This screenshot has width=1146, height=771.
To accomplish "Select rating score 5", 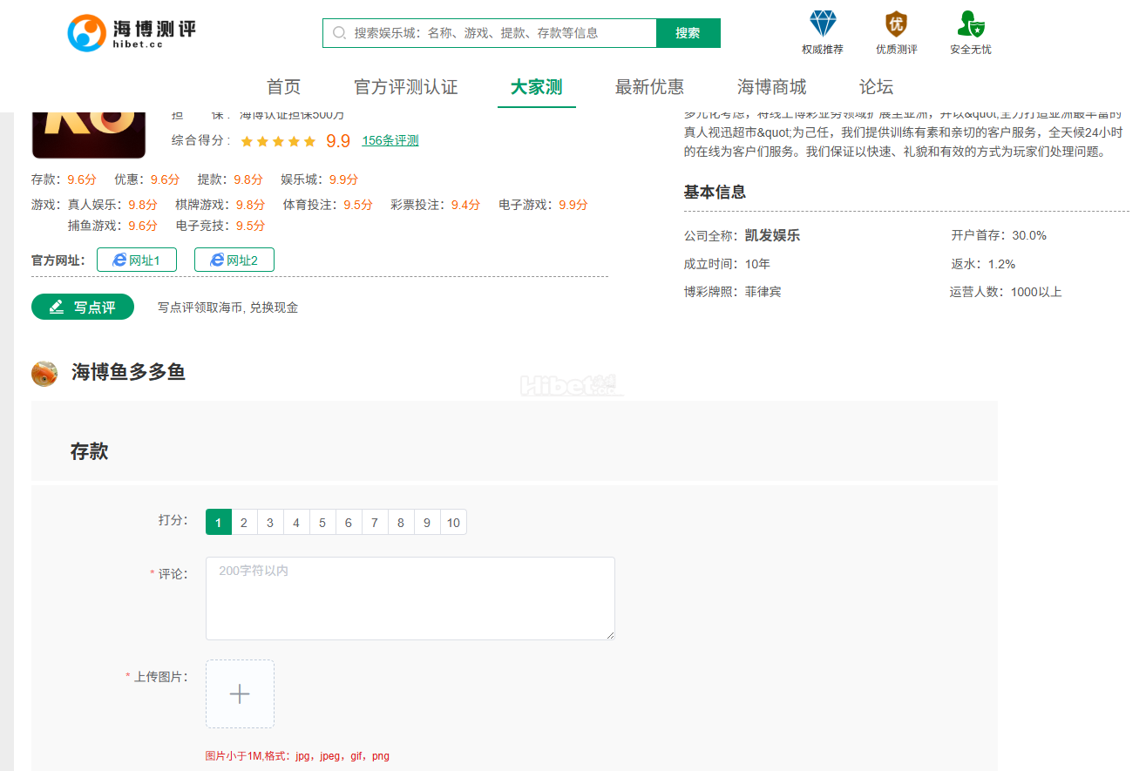I will pos(322,523).
